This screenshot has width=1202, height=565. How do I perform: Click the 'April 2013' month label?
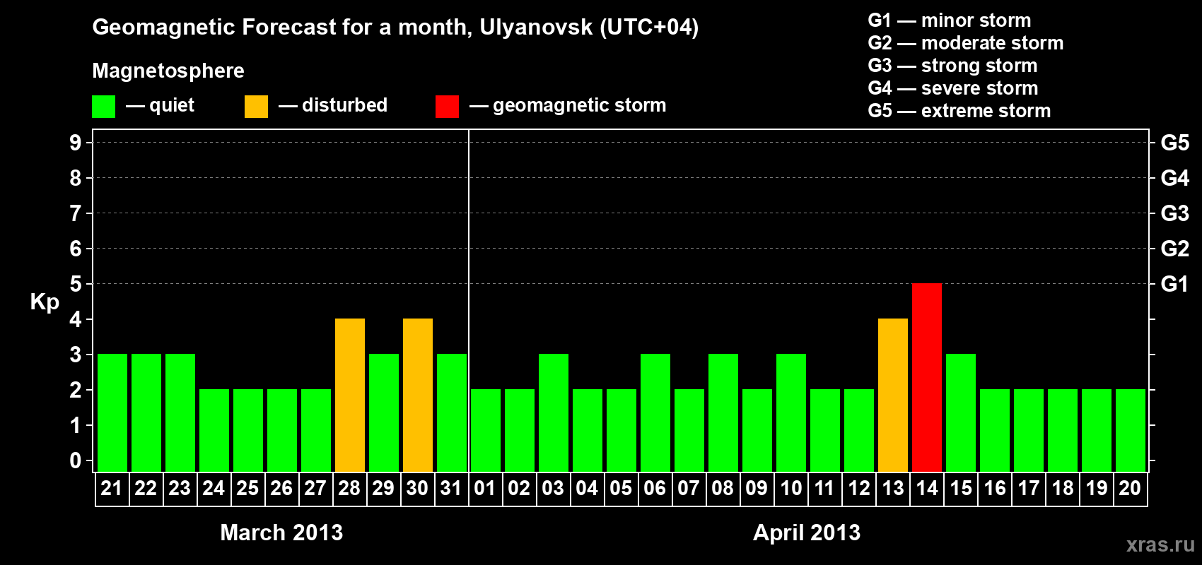pos(807,532)
